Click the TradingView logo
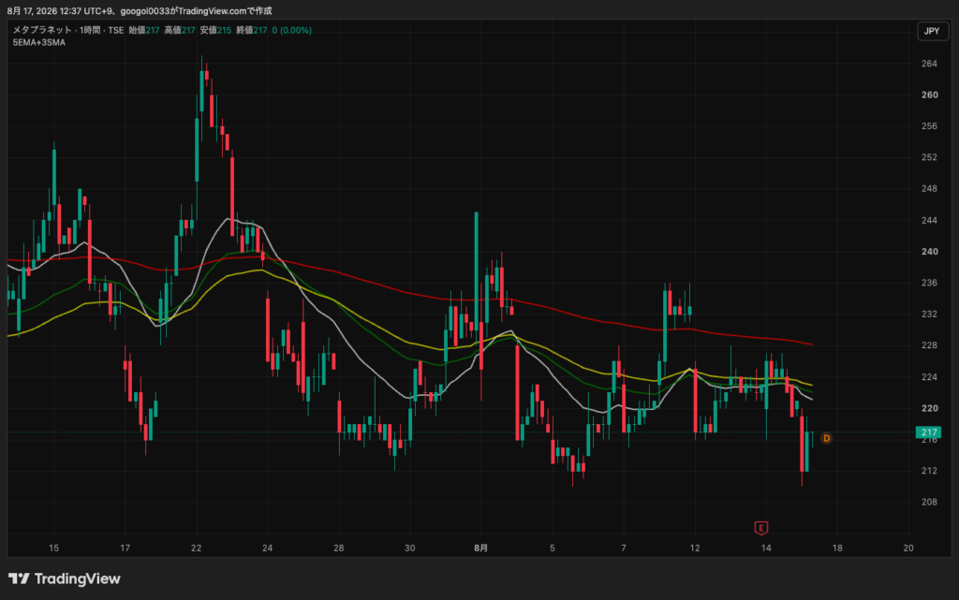The width and height of the screenshot is (959, 600). point(65,578)
